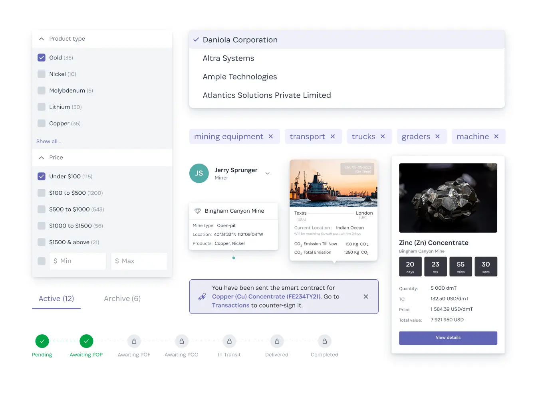
Task: Click the Price 1 584.39 USD/dmT value
Action: tap(452, 309)
